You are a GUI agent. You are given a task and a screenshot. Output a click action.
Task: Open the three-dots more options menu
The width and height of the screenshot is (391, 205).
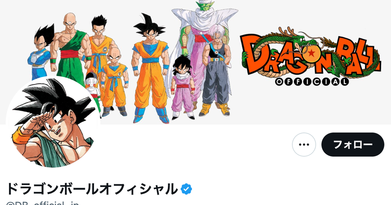(304, 144)
